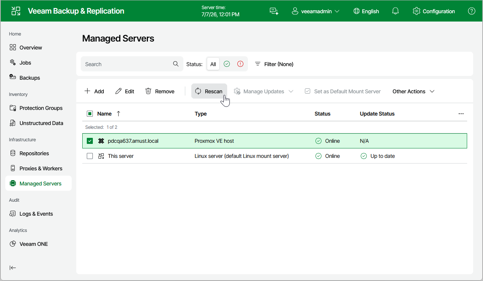Click the Rescan button label
Viewport: 483px width, 281px height.
coord(214,91)
